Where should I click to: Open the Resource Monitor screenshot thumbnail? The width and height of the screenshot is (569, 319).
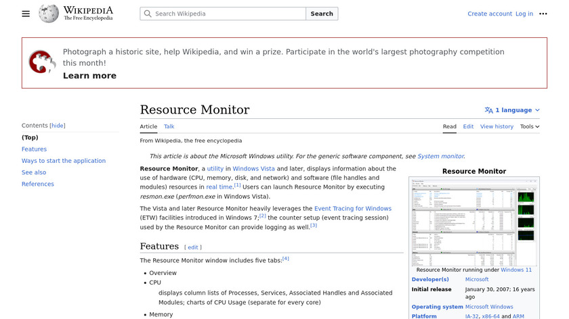[473, 222]
